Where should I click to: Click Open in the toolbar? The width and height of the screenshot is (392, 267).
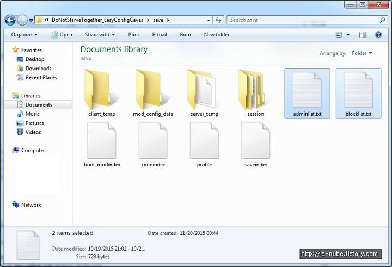click(x=62, y=35)
